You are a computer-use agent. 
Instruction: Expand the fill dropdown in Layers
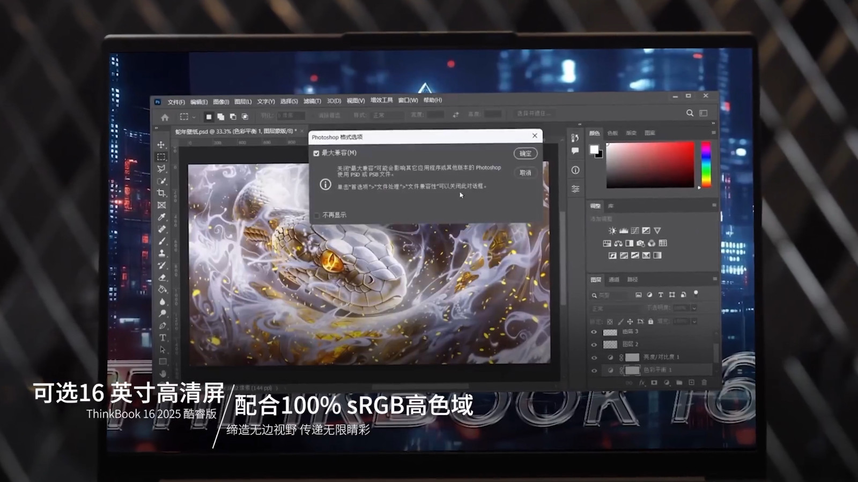[694, 321]
